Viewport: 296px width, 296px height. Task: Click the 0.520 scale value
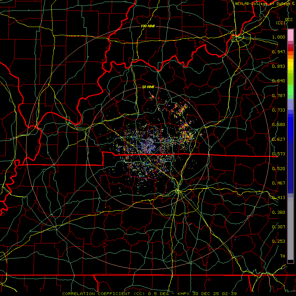[x=279, y=168]
